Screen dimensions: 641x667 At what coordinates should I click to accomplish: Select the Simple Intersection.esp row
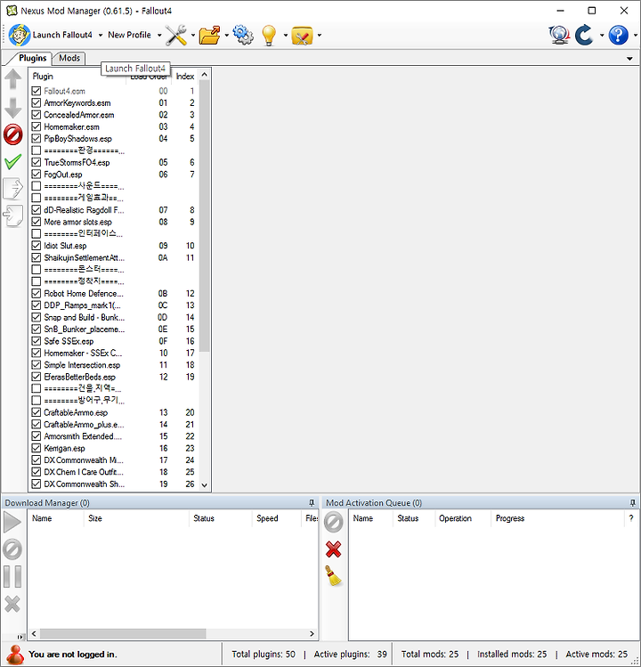point(114,365)
